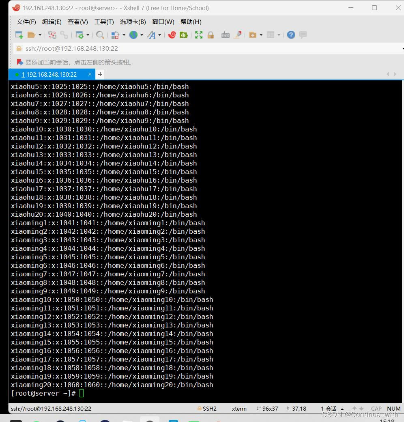Minimize the Xshell window
Screen dimensions: 404x422
click(x=351, y=8)
